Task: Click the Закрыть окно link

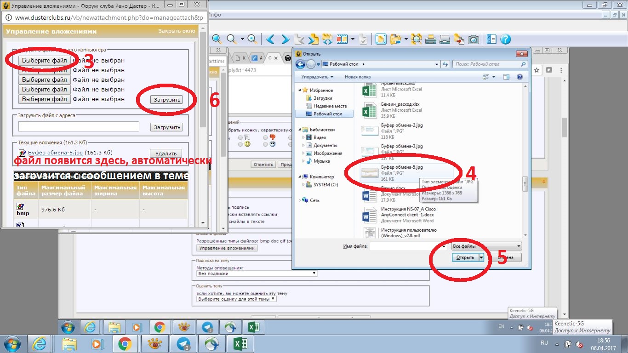Action: (x=177, y=31)
